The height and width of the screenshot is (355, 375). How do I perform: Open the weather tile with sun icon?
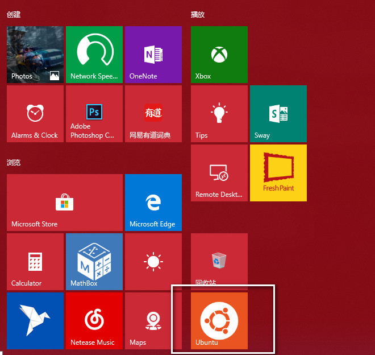[153, 262]
